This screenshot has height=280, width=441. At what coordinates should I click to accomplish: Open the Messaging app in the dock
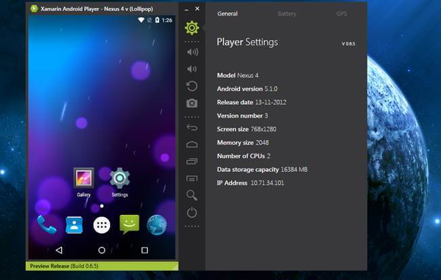coord(130,225)
